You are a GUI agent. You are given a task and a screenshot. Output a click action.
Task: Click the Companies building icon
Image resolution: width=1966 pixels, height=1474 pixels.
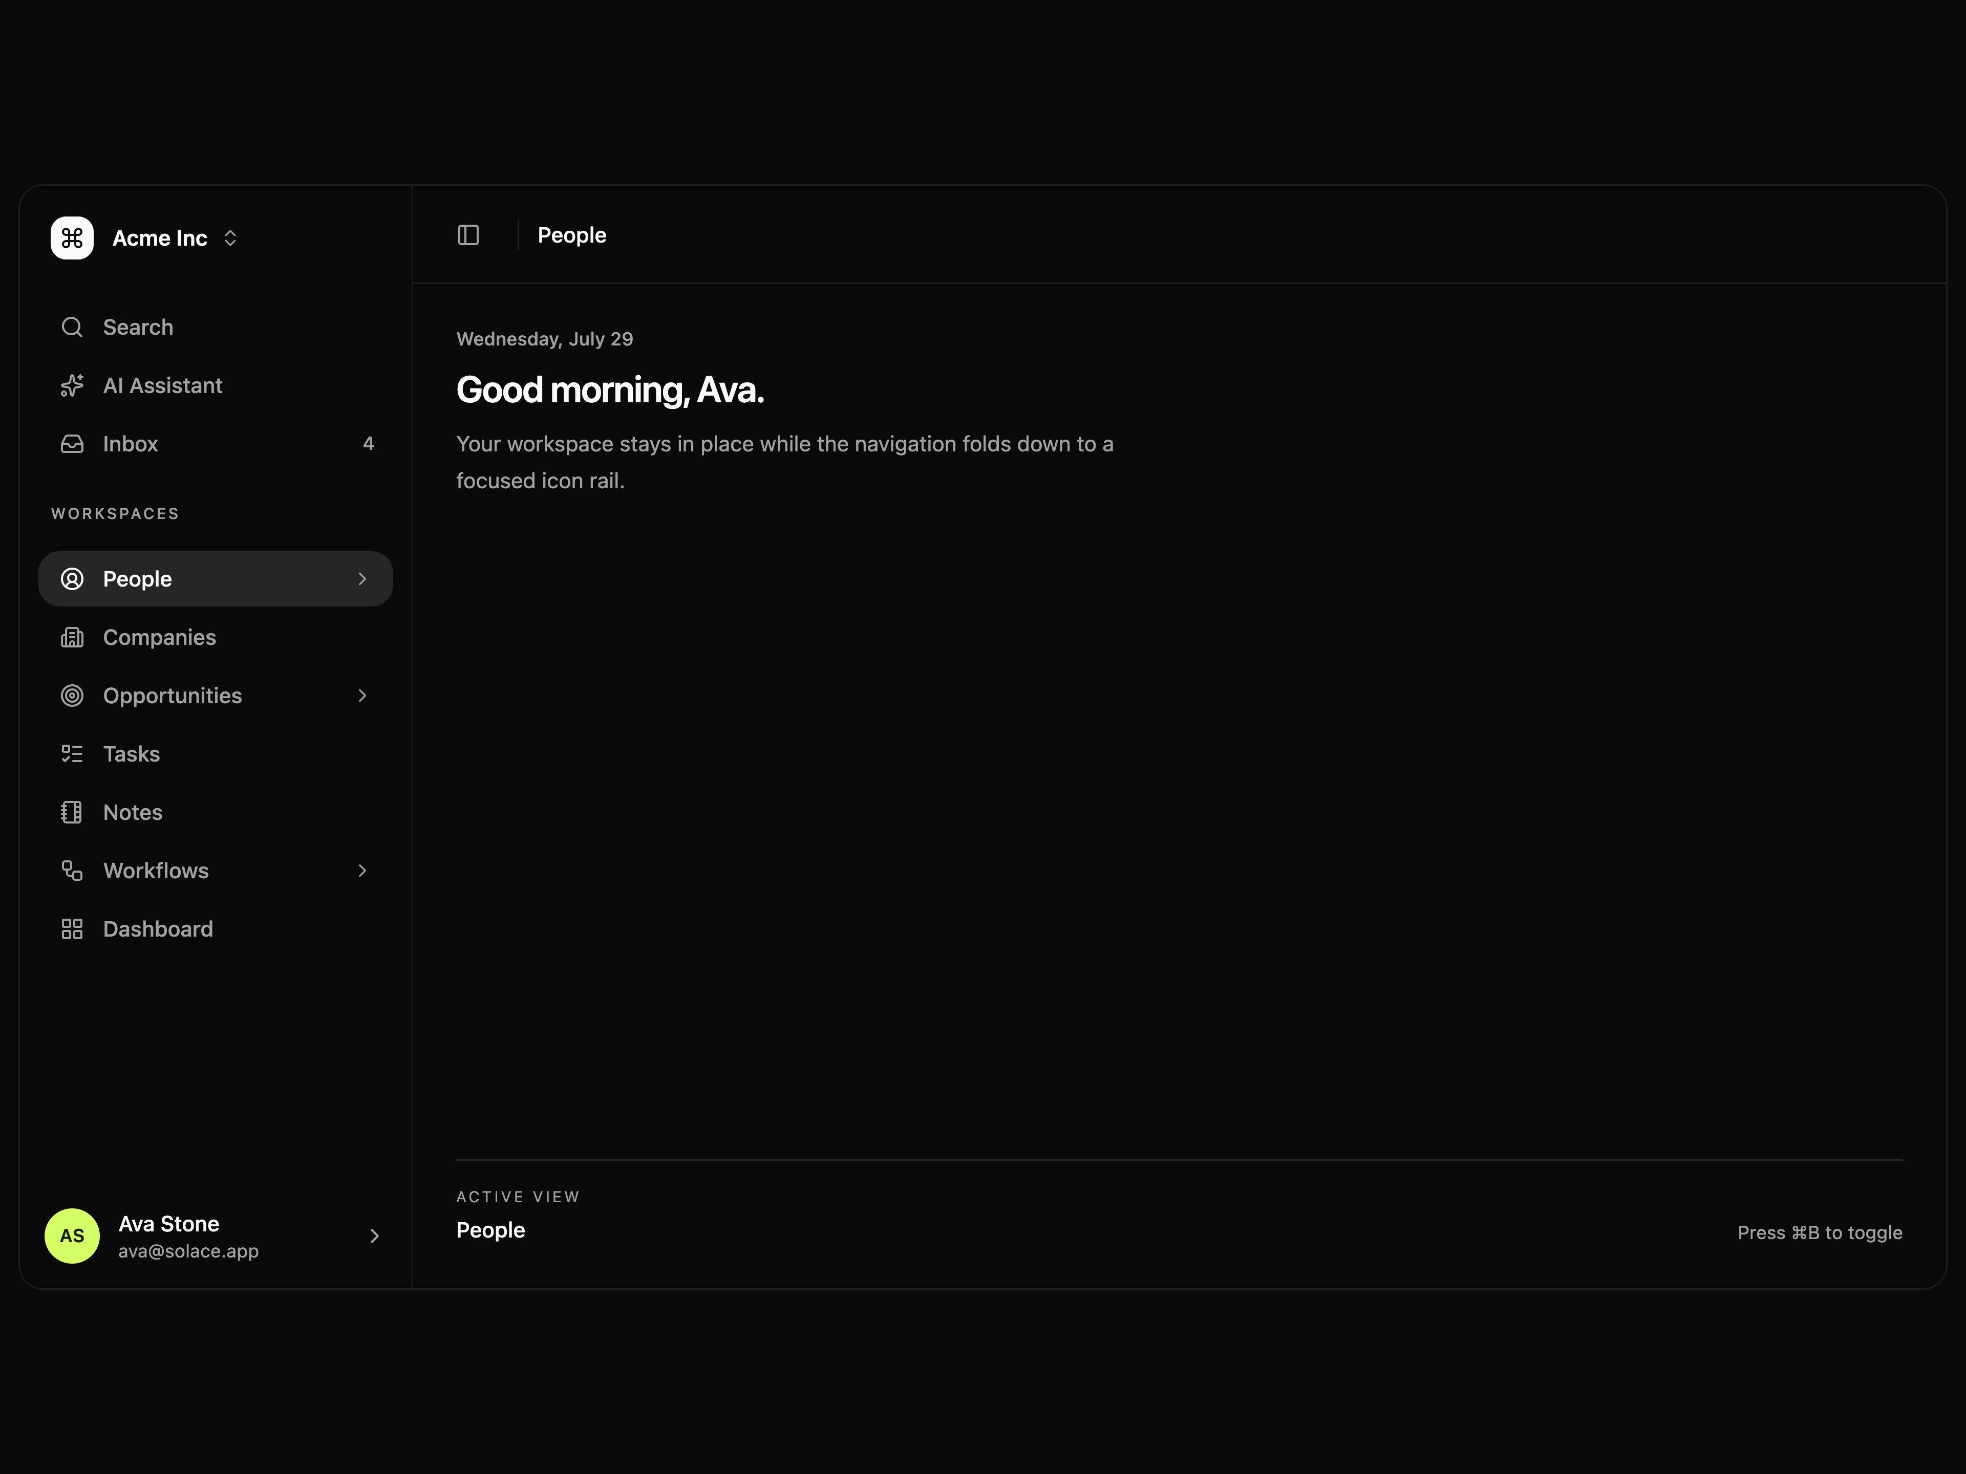72,637
